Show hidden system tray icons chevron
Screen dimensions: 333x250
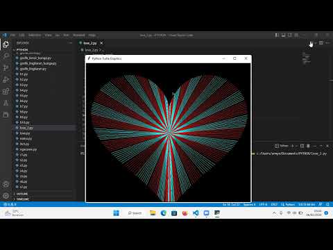point(274,213)
